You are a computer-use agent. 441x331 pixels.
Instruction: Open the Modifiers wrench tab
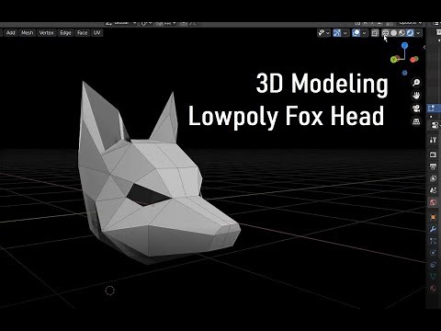click(x=433, y=229)
